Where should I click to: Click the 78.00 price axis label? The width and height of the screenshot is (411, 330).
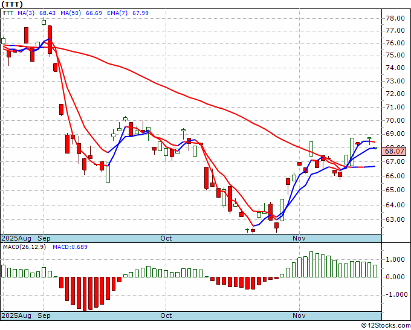395,18
